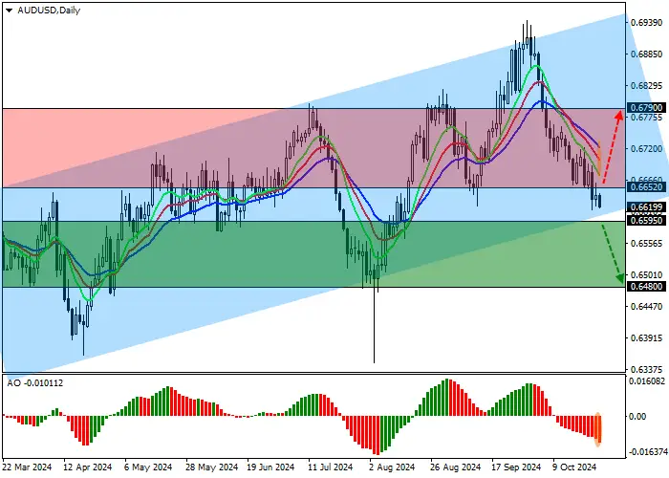Screen dimensions: 669x478
Task: Click the 0.65565 price scale value
Action: (x=646, y=243)
